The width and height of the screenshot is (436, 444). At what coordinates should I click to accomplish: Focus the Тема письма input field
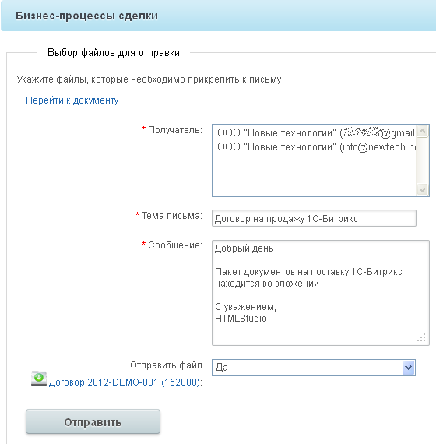tap(314, 218)
